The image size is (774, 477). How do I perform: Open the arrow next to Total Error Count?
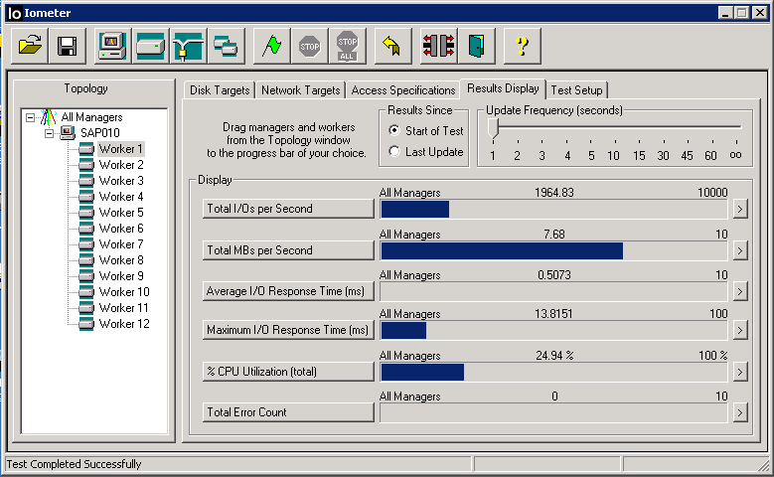point(739,412)
